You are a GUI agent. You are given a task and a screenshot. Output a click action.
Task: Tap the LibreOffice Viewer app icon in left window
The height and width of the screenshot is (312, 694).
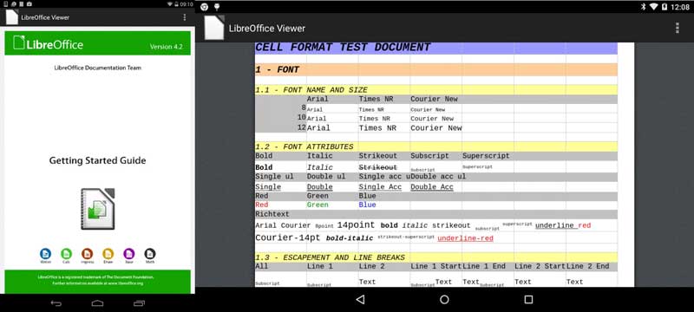coord(11,16)
